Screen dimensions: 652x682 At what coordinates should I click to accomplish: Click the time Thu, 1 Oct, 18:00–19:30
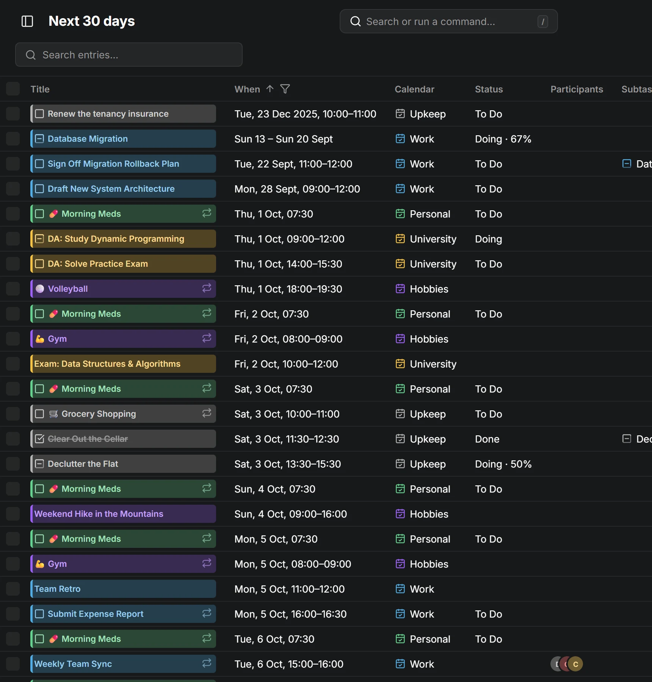tap(288, 289)
